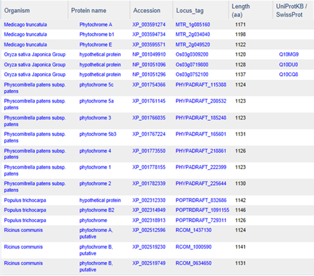This screenshot has height=276, width=314.
Task: Select the Length (aa) column header
Action: click(240, 10)
